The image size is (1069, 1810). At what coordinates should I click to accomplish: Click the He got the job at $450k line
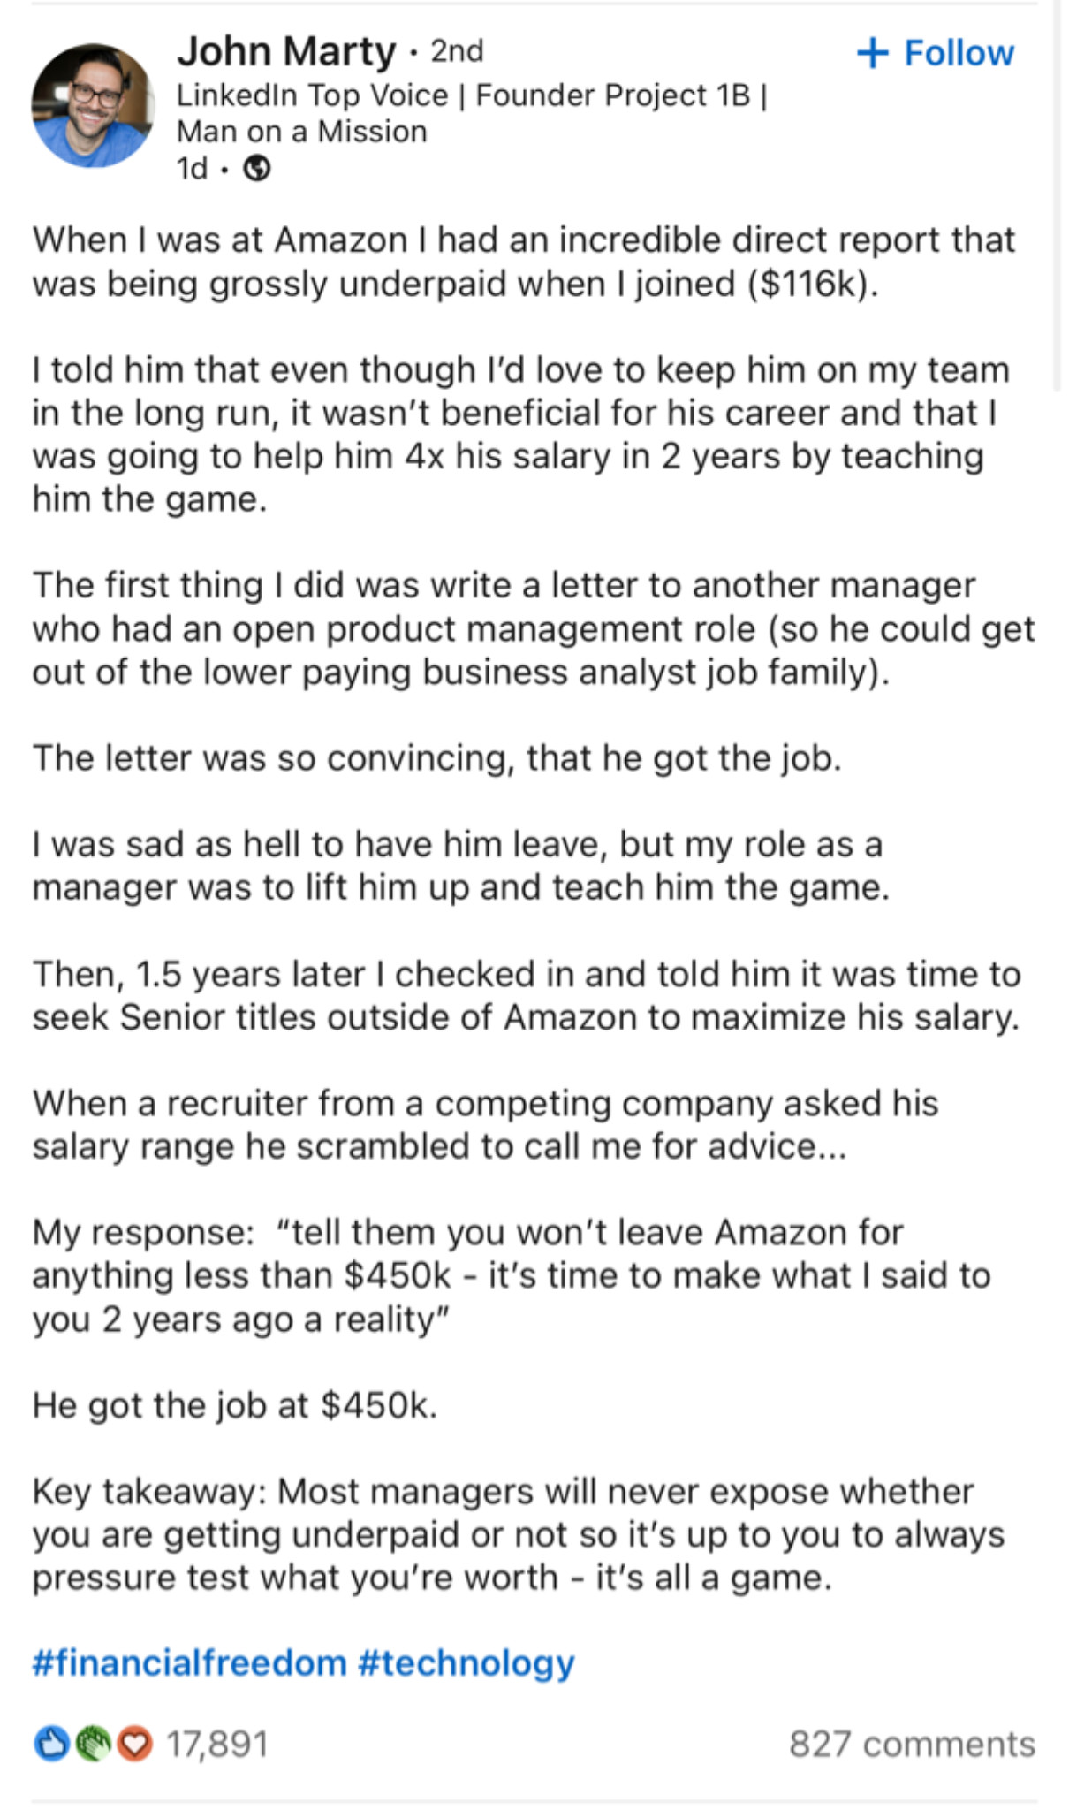(235, 1404)
